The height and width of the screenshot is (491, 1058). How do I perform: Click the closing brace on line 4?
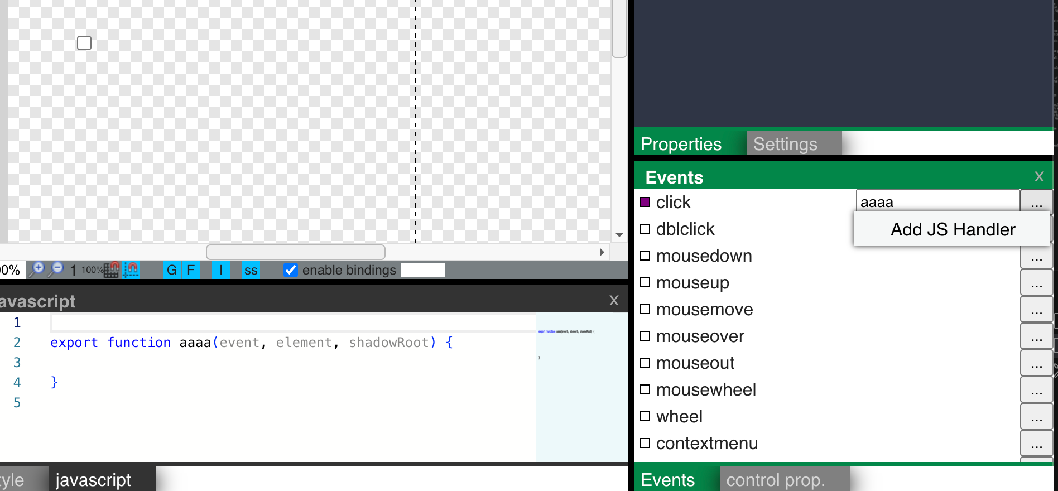click(x=54, y=382)
